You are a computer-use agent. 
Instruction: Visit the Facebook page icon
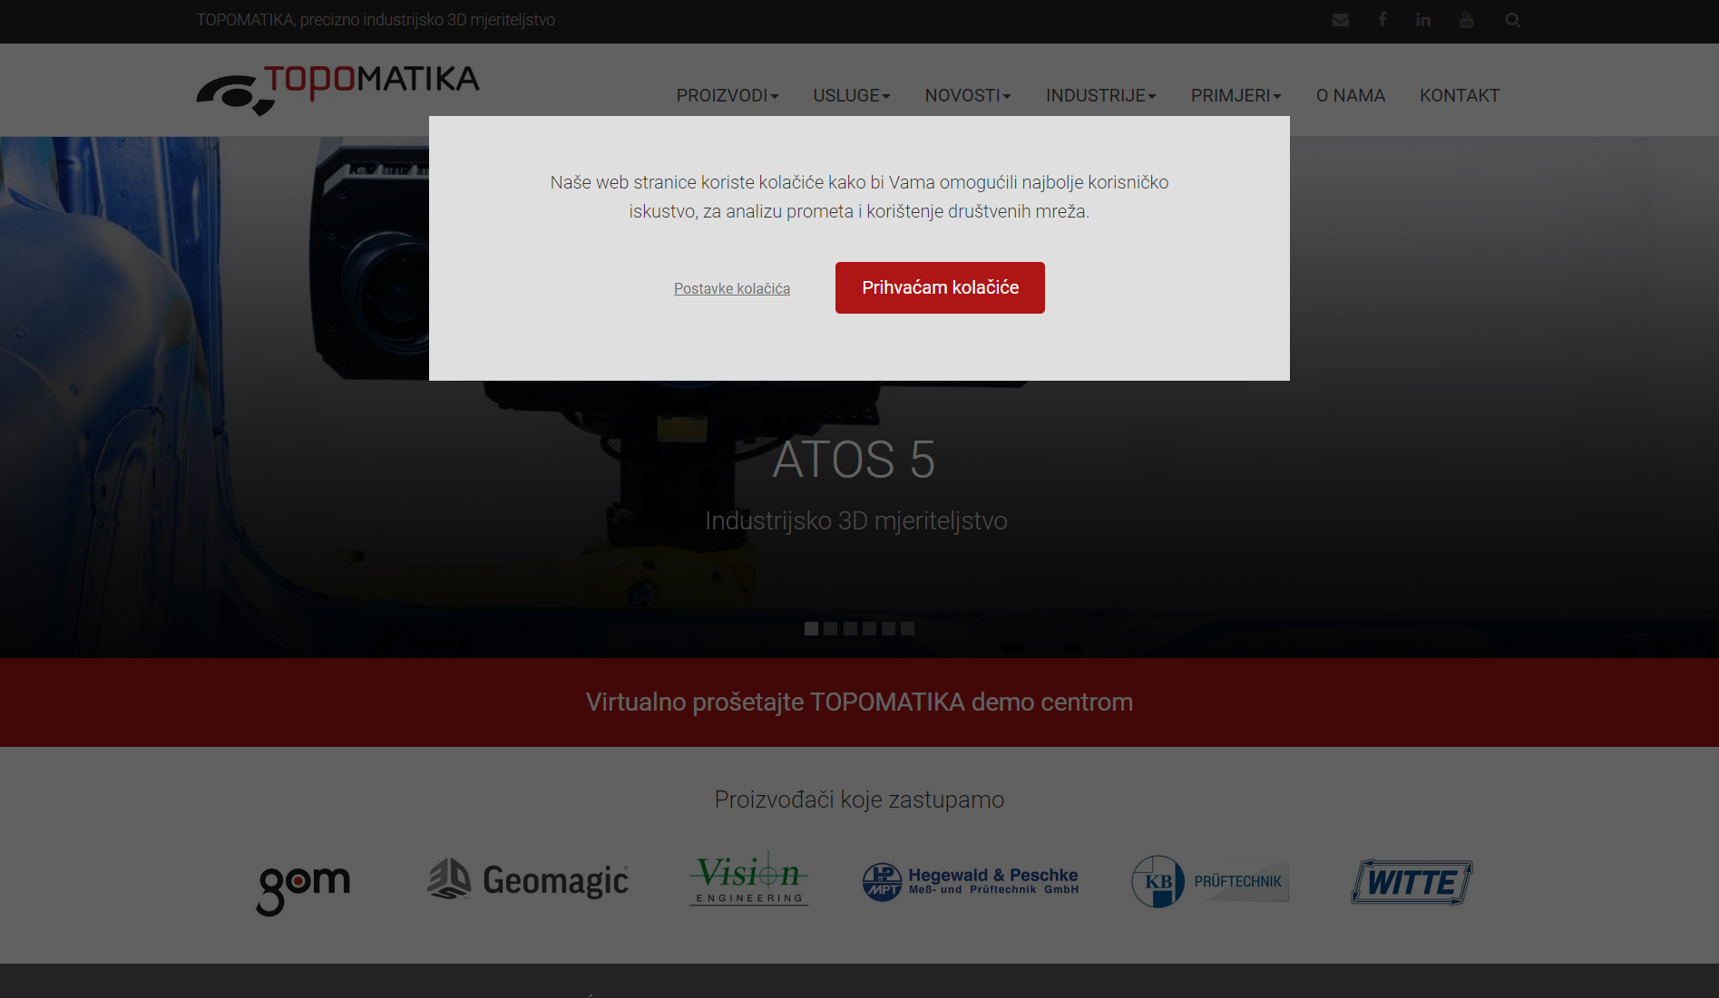click(1382, 20)
